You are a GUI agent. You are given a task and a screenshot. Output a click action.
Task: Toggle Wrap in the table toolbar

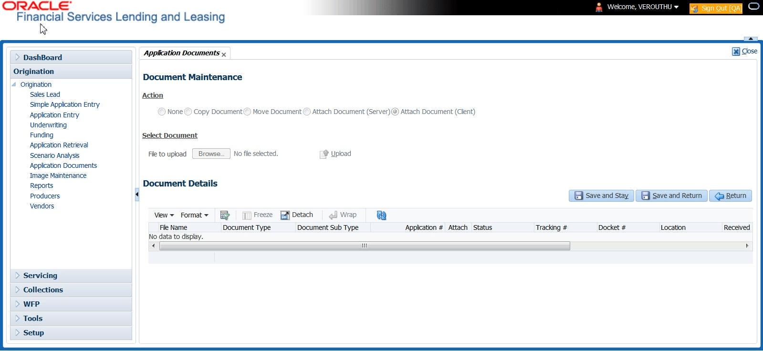pyautogui.click(x=343, y=215)
